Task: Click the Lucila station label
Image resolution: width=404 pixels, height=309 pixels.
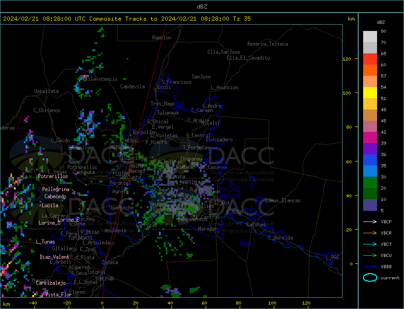Action: [50, 205]
